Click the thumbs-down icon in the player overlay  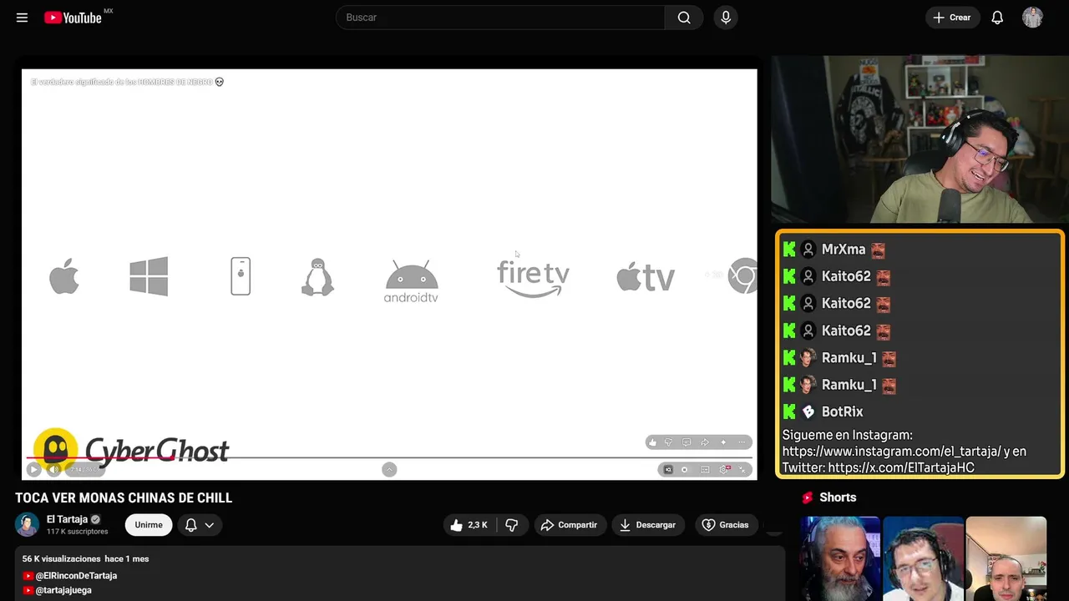(668, 442)
